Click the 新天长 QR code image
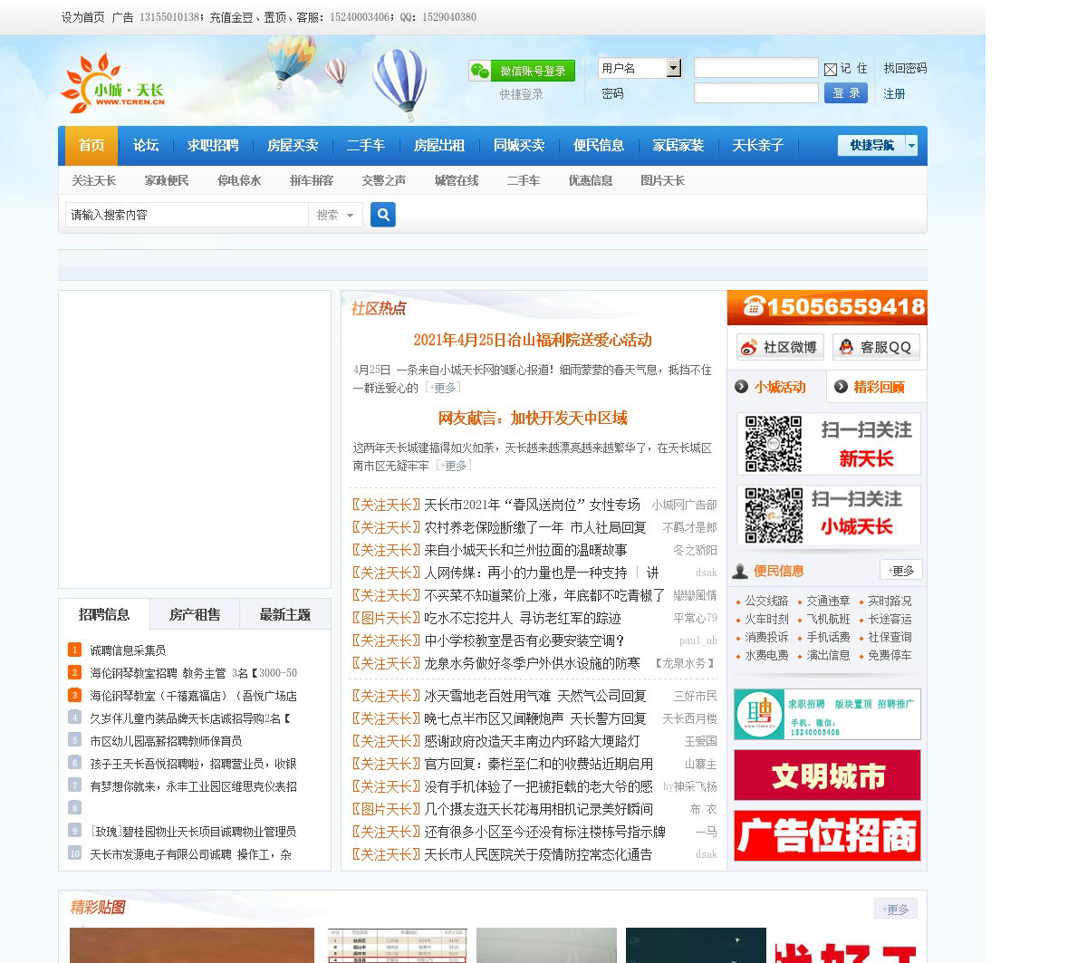This screenshot has width=1087, height=963. [x=773, y=444]
